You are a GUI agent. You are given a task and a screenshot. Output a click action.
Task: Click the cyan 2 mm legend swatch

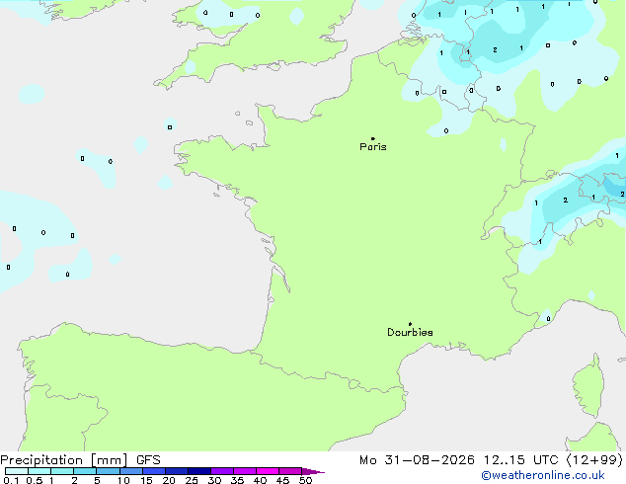[86, 471]
